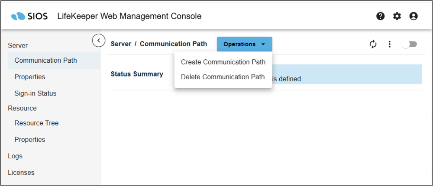
Task: Select Create Communication Path menu entry
Action: point(223,62)
